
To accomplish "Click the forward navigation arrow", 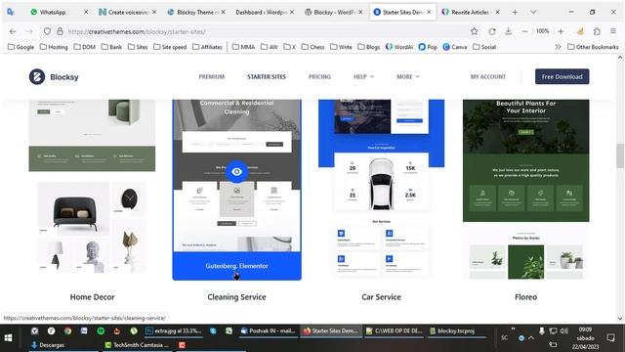I will 29,31.
